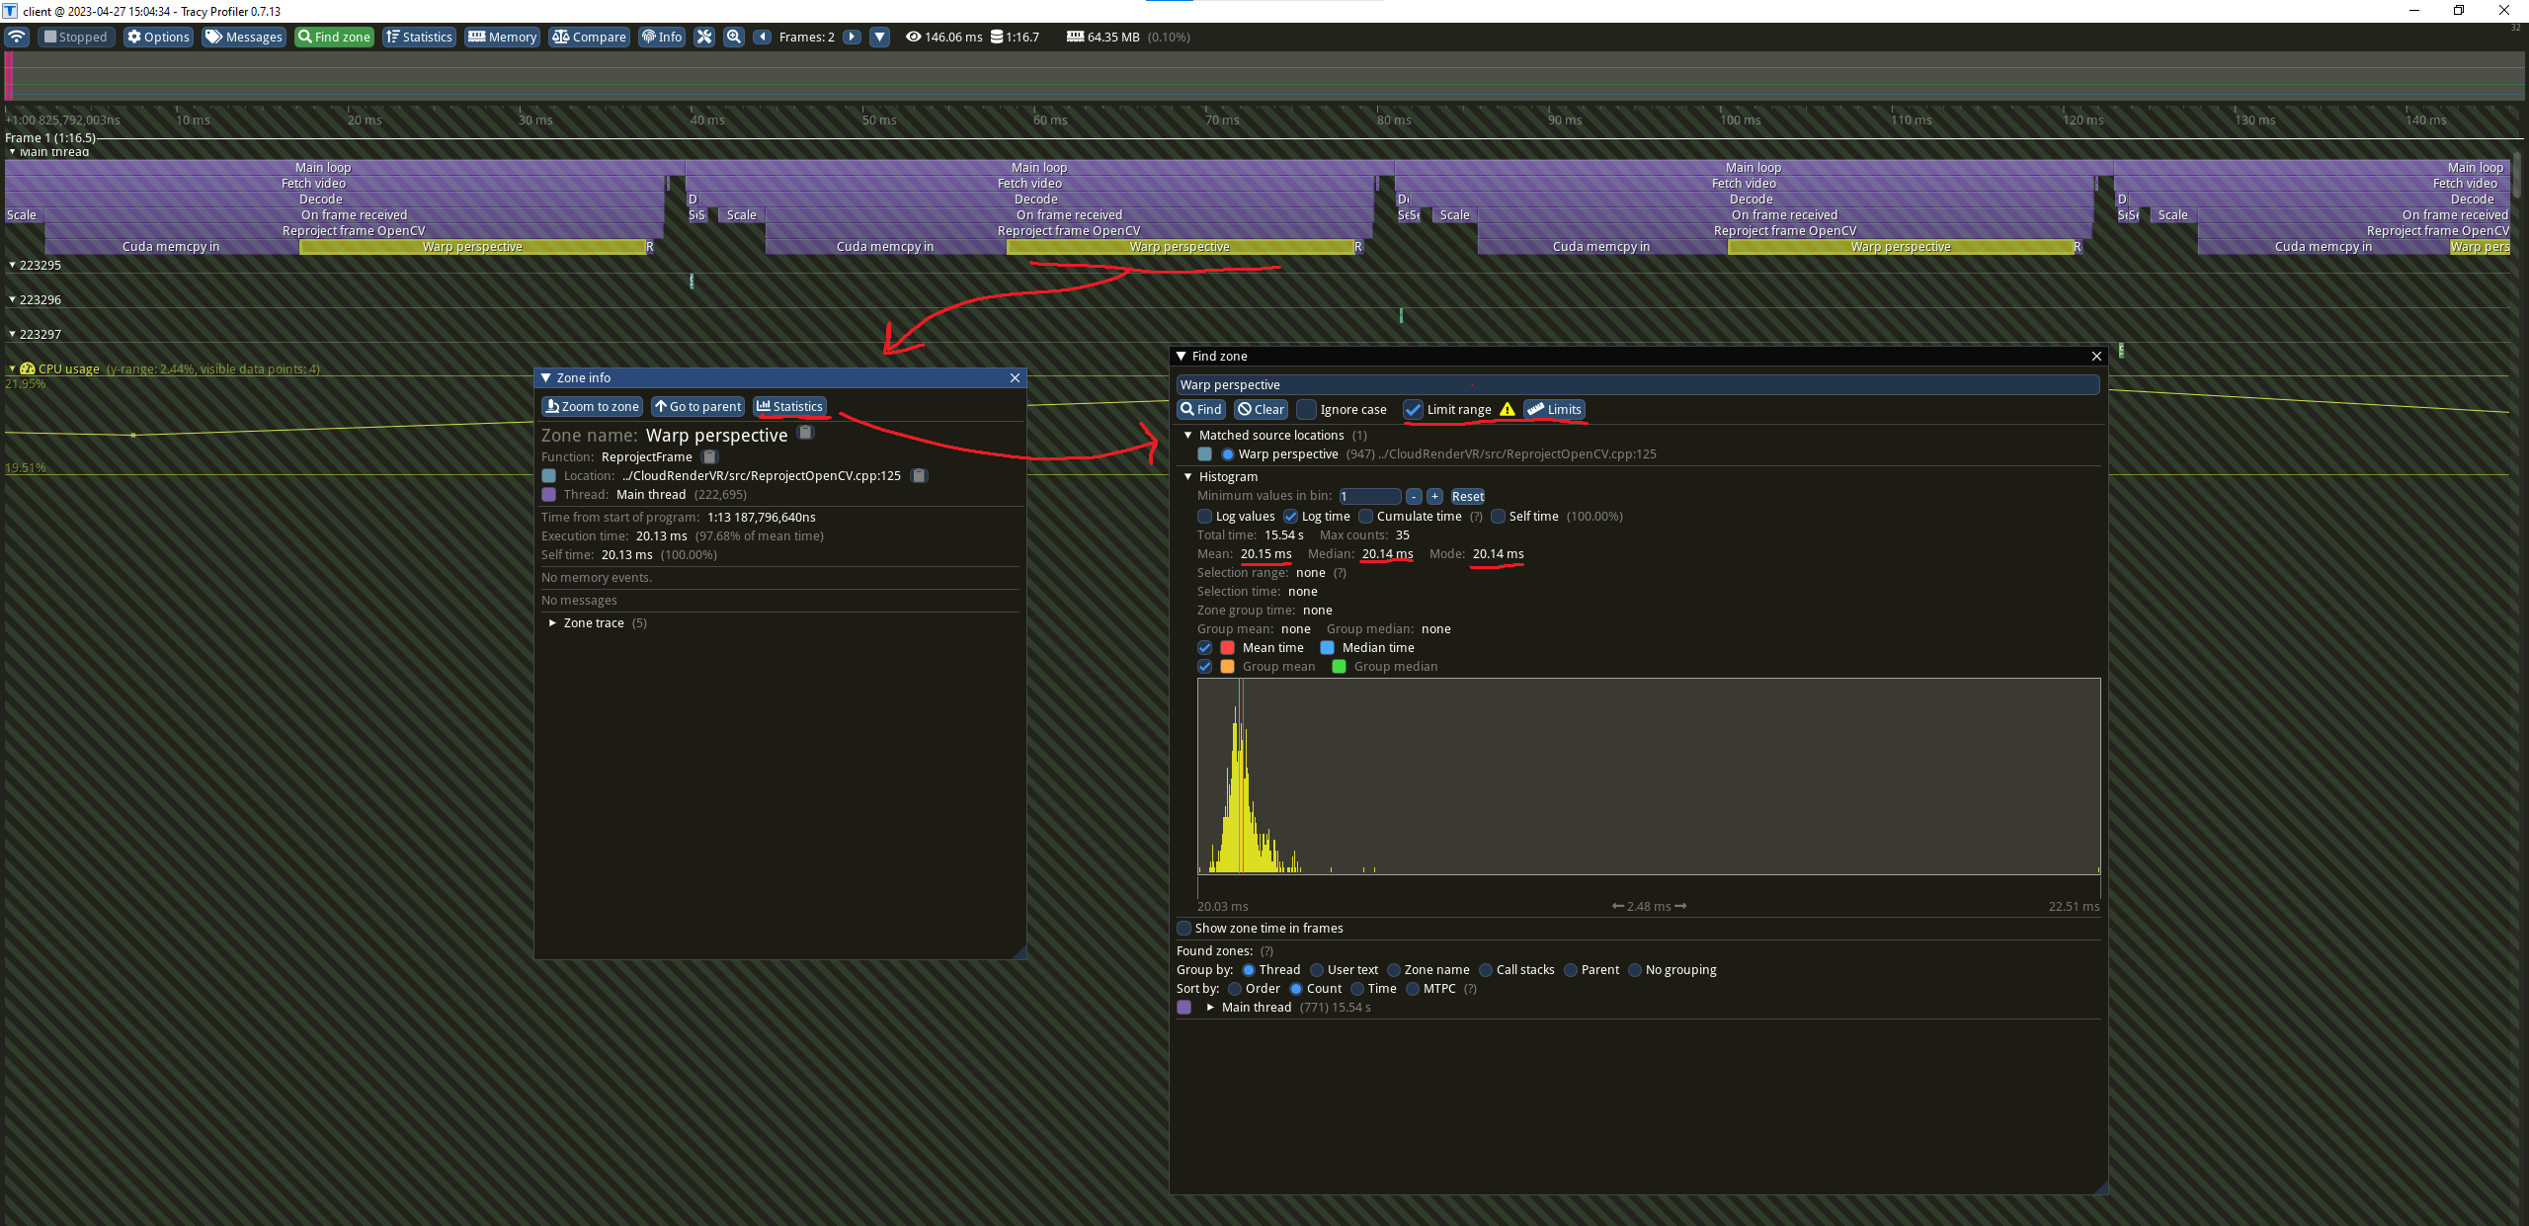Copy source location clipboard icon
The width and height of the screenshot is (2529, 1226).
(x=919, y=475)
